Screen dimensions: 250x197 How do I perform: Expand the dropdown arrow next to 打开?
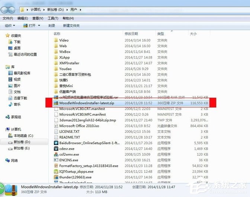click(39, 26)
